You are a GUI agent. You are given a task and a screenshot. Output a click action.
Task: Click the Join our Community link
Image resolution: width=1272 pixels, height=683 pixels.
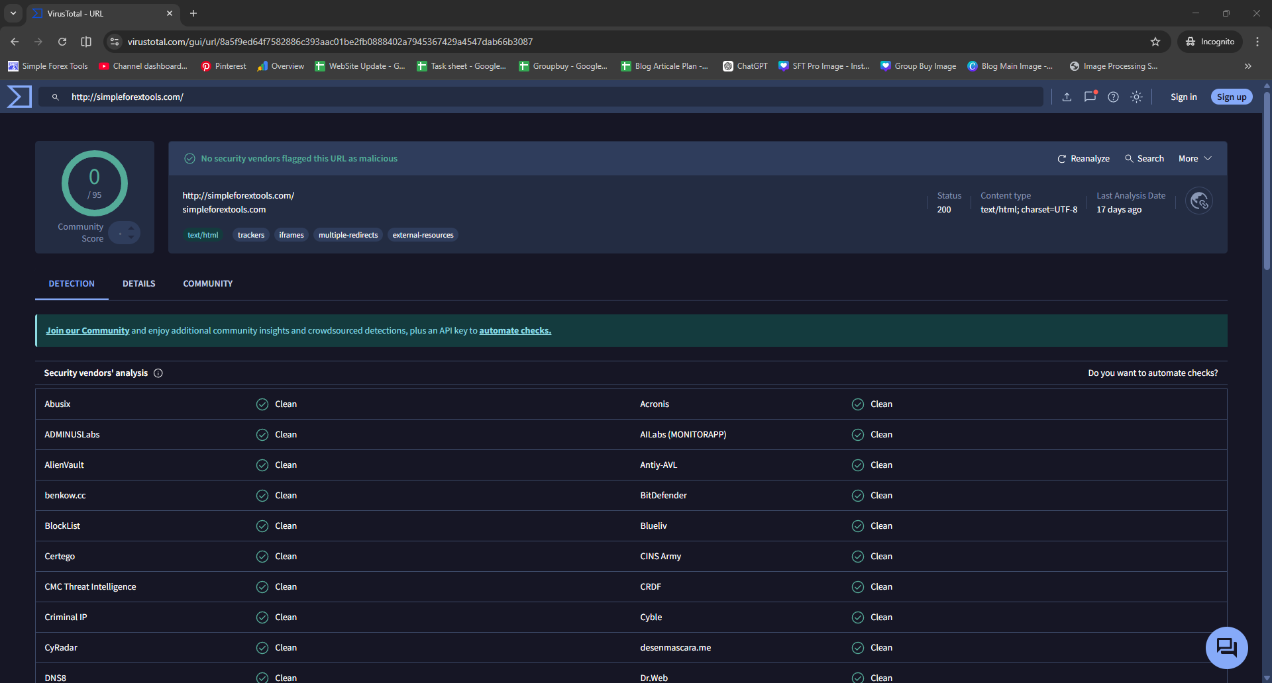[x=87, y=331]
